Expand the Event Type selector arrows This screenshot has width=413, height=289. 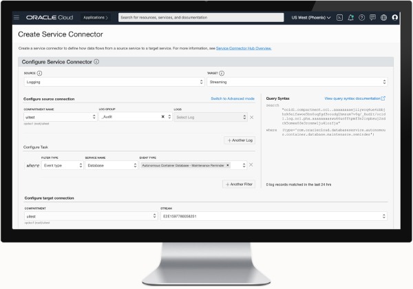click(x=244, y=165)
